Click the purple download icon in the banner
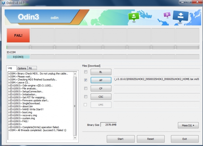 (167, 15)
